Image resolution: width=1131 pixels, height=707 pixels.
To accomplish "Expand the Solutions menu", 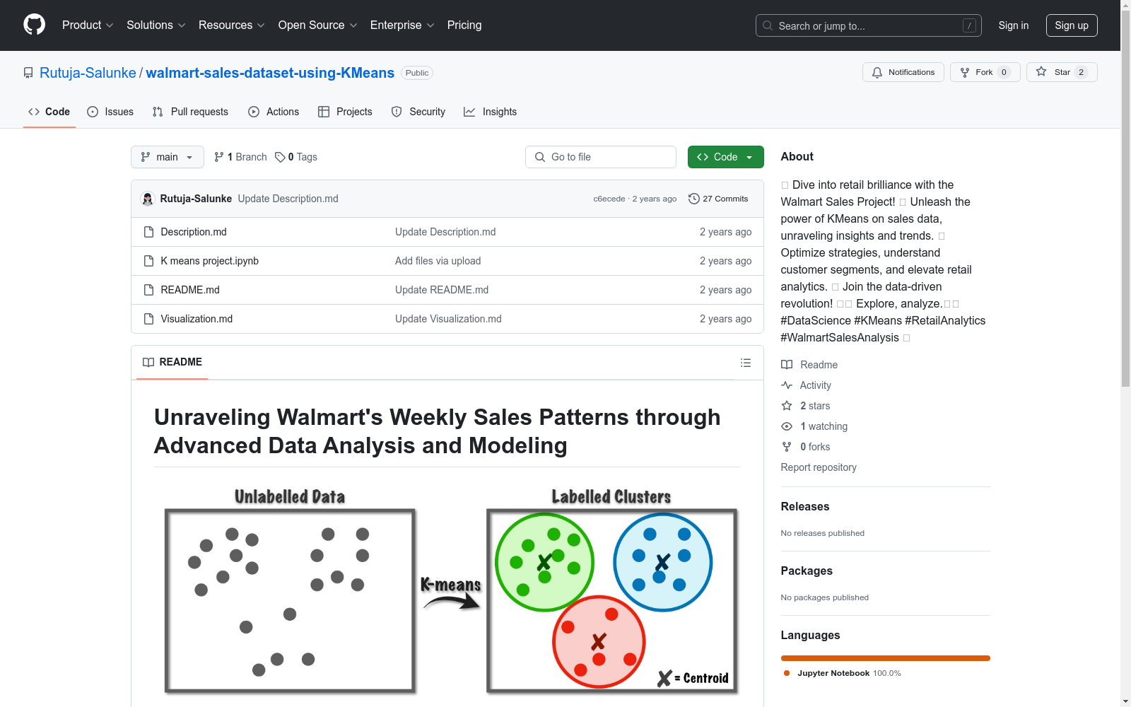I will (156, 25).
